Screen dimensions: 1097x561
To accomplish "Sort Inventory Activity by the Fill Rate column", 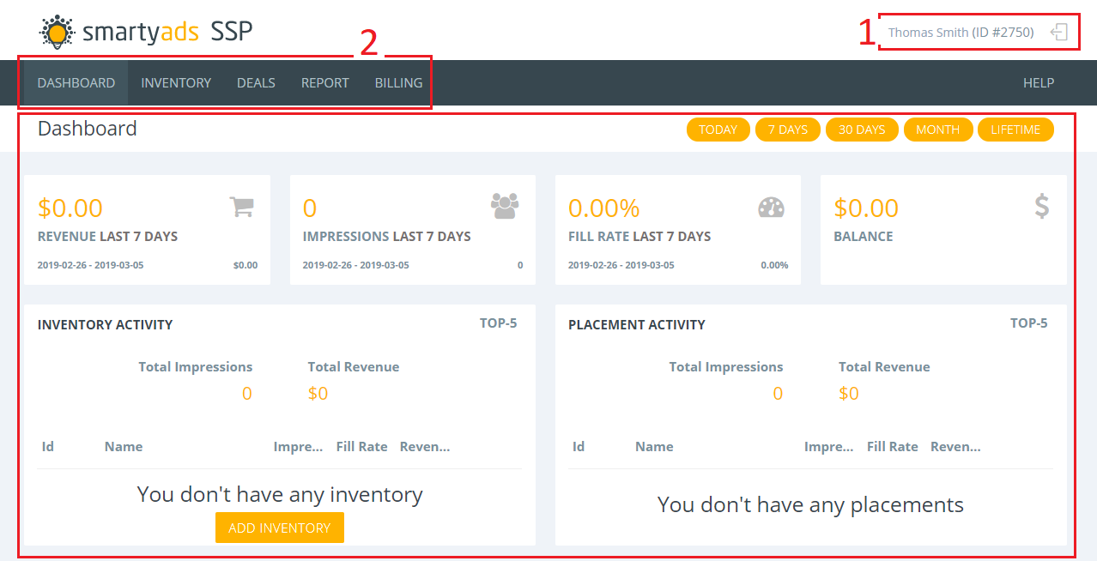I will click(361, 446).
